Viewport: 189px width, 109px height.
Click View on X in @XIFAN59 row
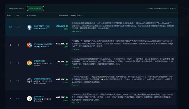tap(76, 31)
